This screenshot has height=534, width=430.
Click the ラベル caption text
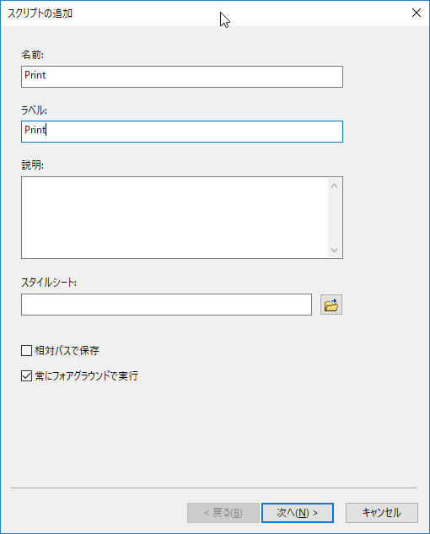pyautogui.click(x=34, y=110)
